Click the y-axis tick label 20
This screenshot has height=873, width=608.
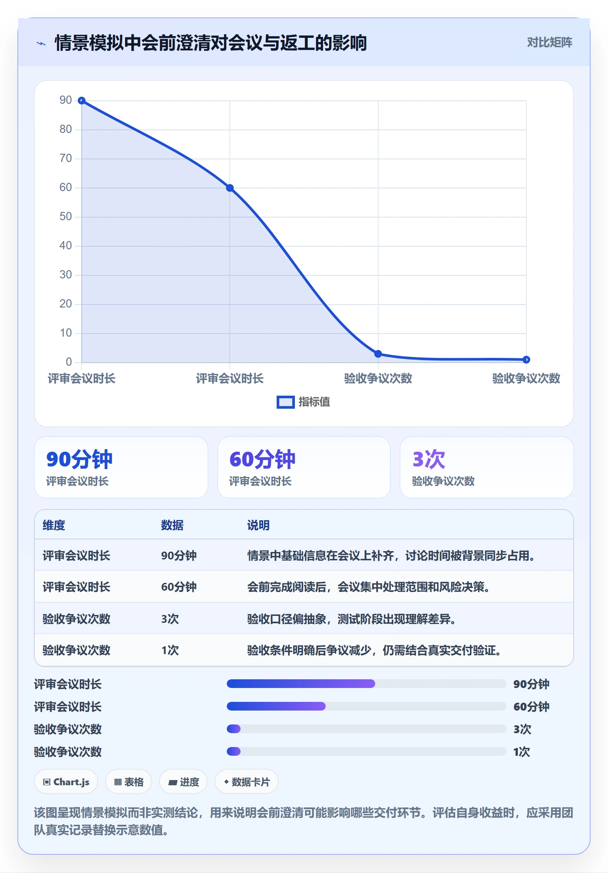click(x=66, y=304)
